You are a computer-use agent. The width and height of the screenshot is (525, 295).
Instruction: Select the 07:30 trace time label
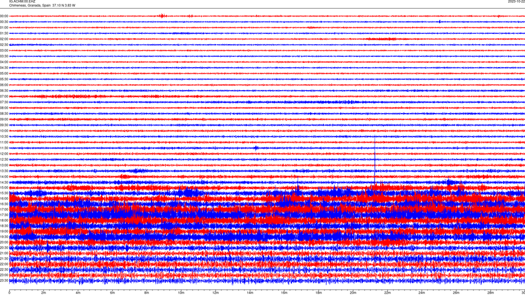4,102
